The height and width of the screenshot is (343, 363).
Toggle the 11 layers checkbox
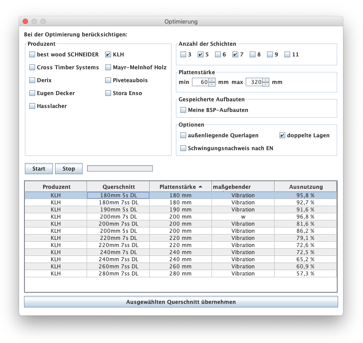(x=287, y=55)
